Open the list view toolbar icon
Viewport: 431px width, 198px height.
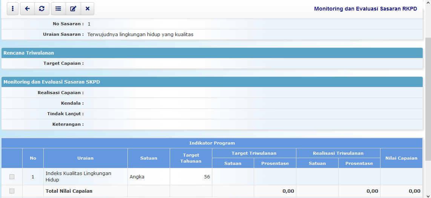coord(58,9)
